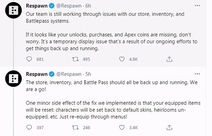Reply to the 'We are a go' tweet

pyautogui.click(x=29, y=127)
